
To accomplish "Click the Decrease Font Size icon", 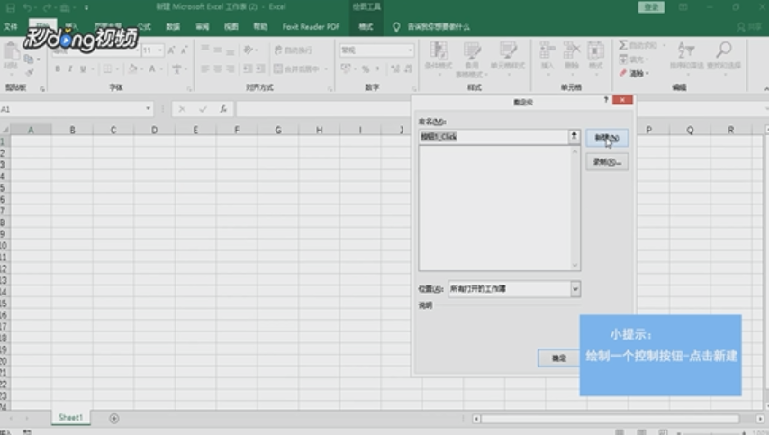I will tap(185, 50).
